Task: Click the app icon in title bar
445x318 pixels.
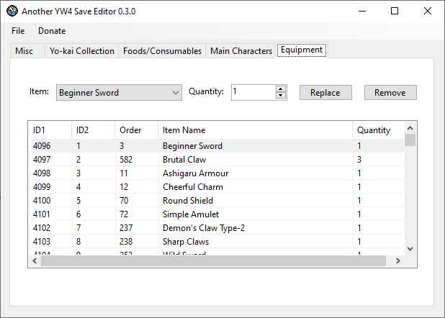Action: (12, 11)
